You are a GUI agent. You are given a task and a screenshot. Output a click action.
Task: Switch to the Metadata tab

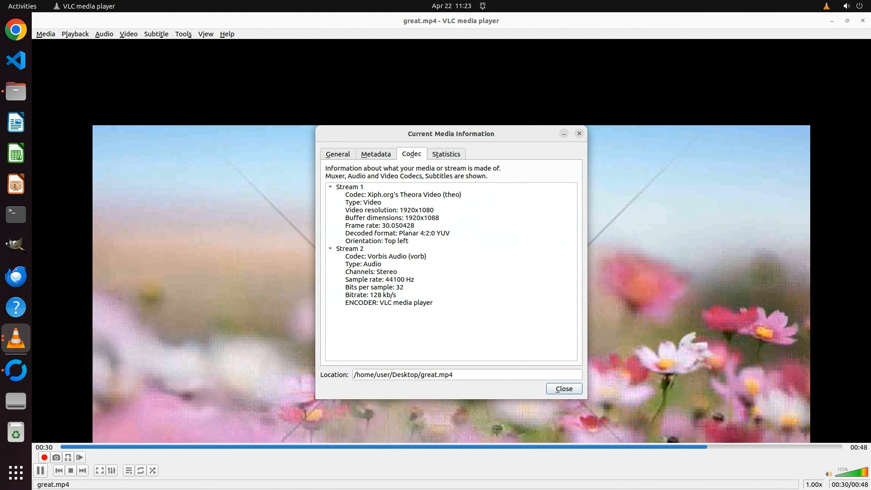pyautogui.click(x=376, y=154)
